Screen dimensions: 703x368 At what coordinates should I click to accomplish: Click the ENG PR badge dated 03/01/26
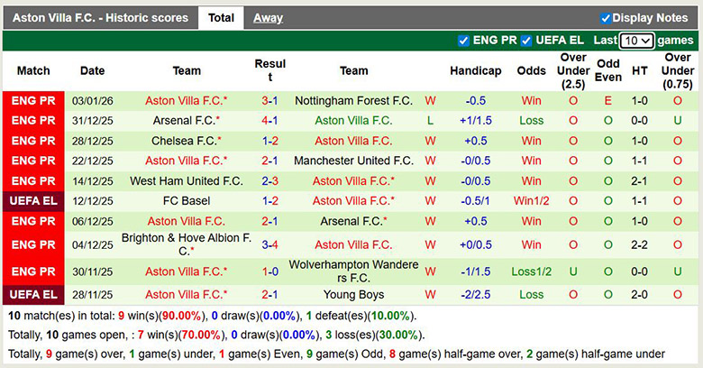point(33,100)
